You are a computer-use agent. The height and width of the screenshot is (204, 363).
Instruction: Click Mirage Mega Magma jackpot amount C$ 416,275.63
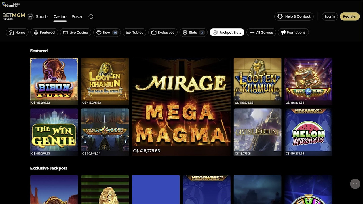click(x=146, y=151)
